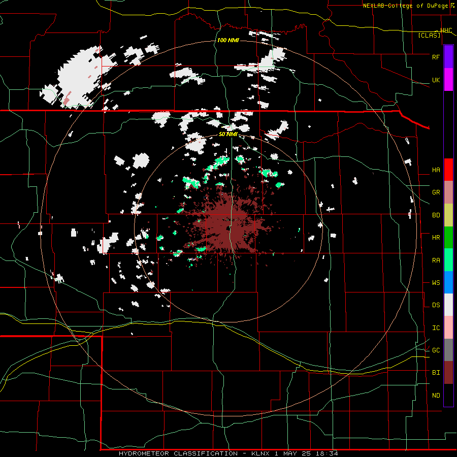Viewport: 457px width, 457px height.
Task: Click the HHC product code text
Action: tap(446, 30)
